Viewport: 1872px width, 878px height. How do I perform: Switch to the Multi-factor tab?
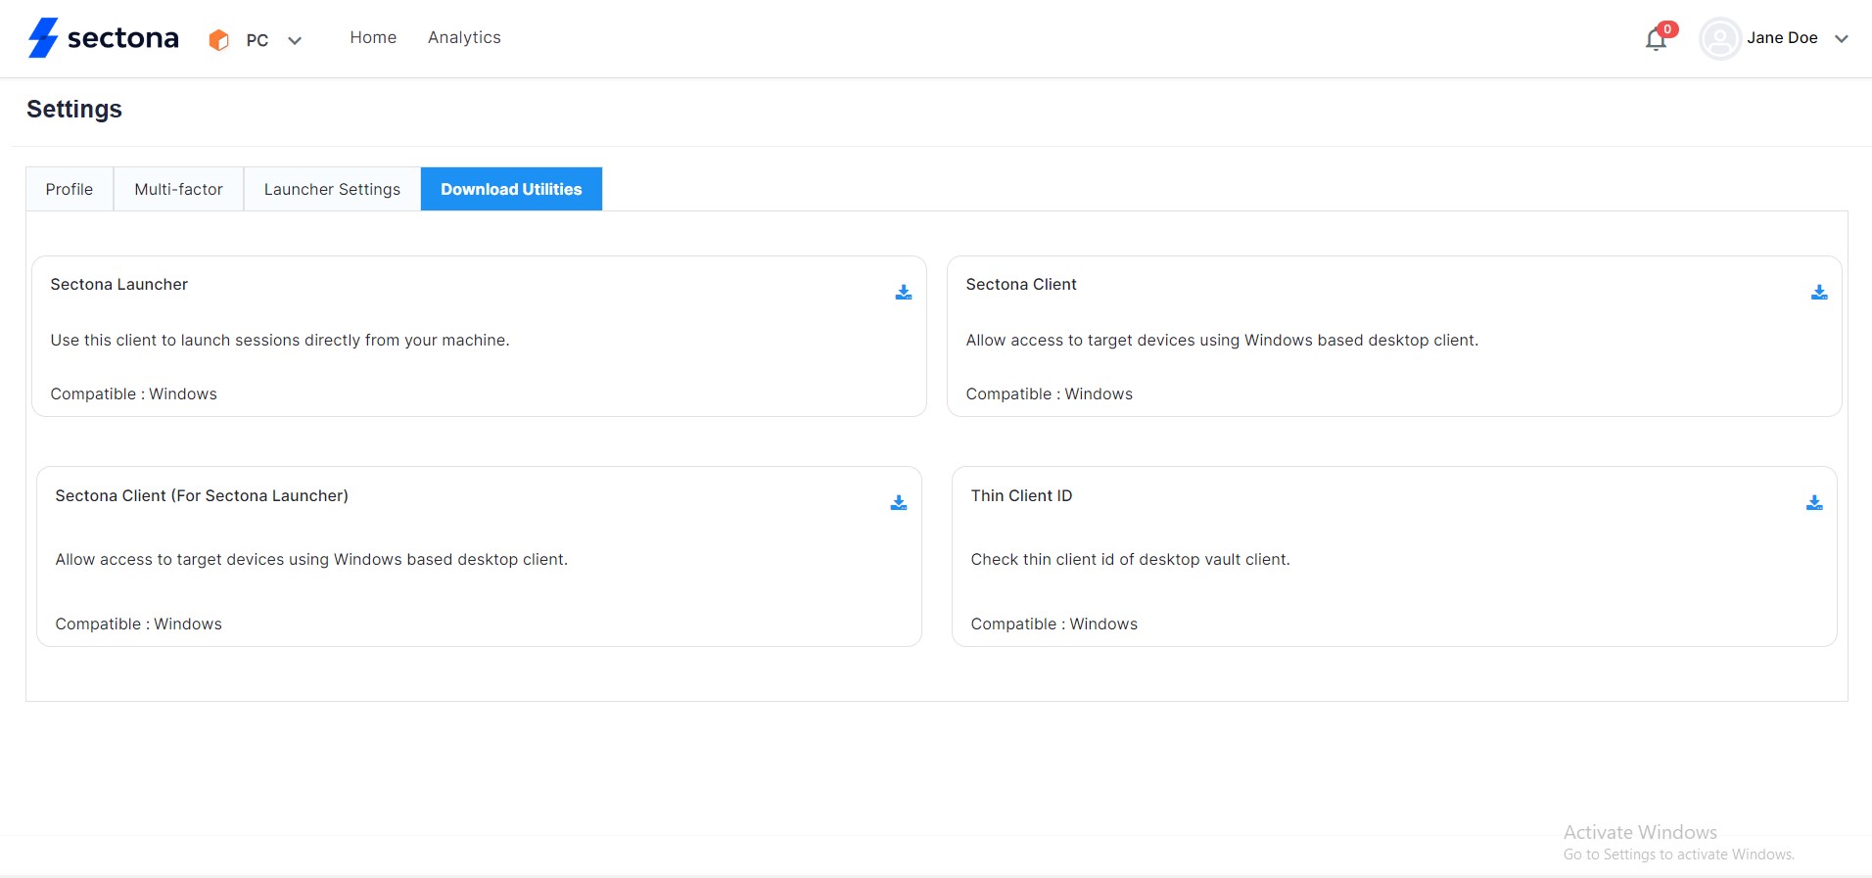178,189
